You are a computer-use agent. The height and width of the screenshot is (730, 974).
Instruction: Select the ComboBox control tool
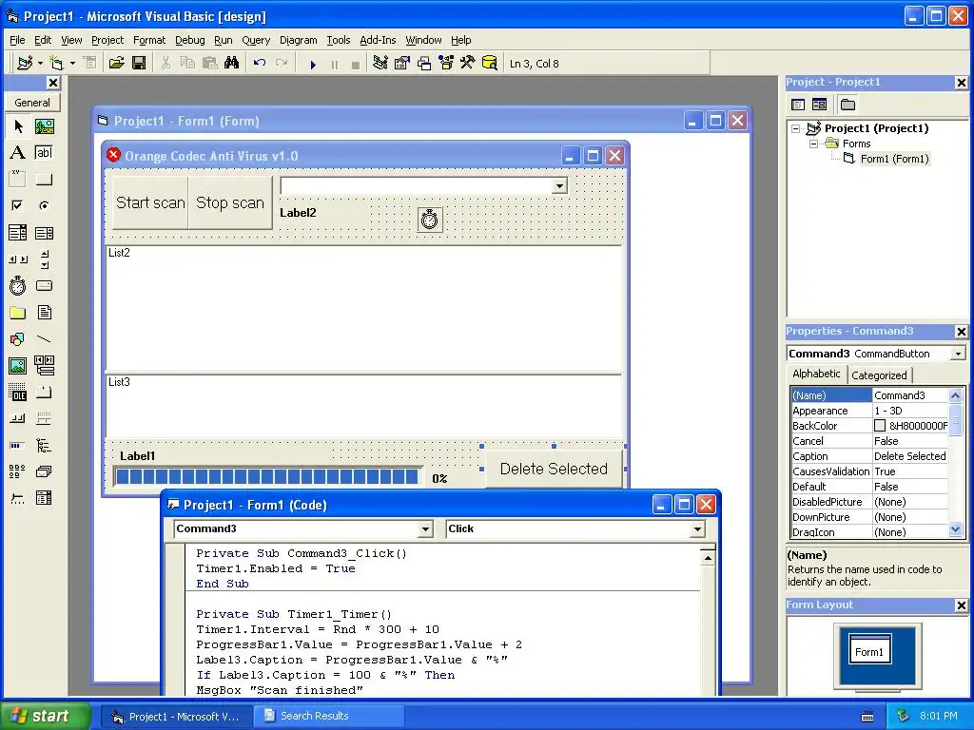pyautogui.click(x=18, y=233)
